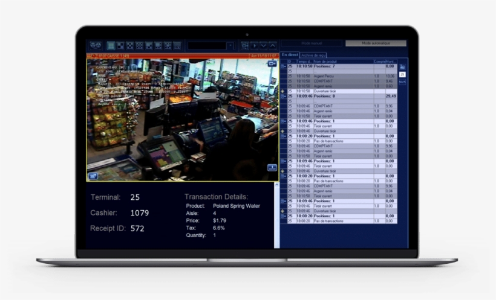The height and width of the screenshot is (300, 496).
Task: Switch to the 2x2 quad camera layout
Action: pyautogui.click(x=120, y=46)
